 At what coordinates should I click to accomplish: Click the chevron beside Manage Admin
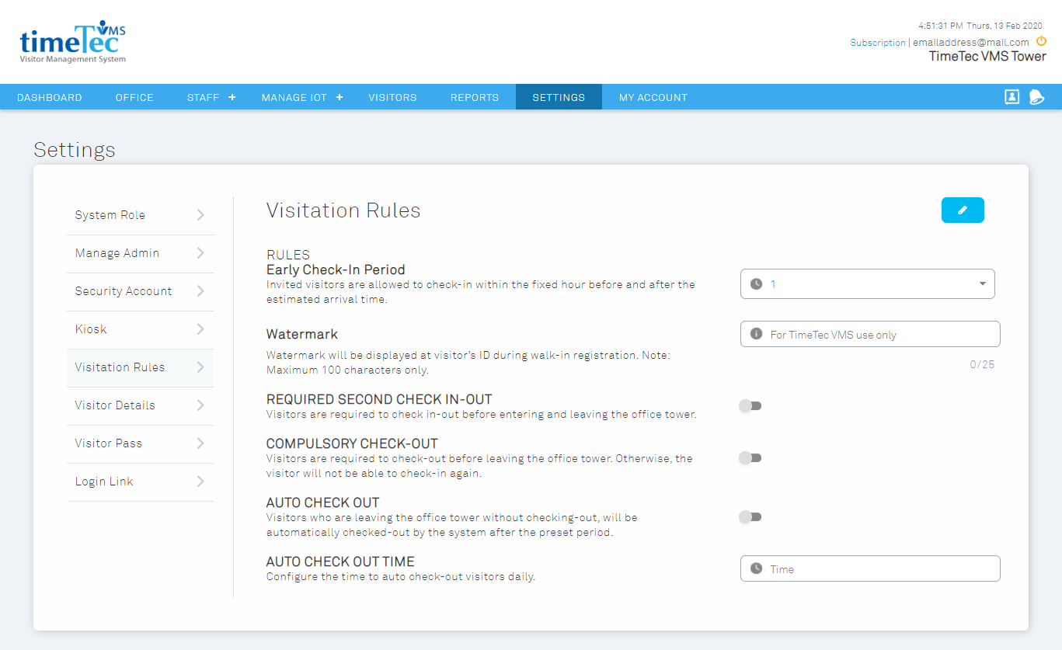tap(200, 253)
